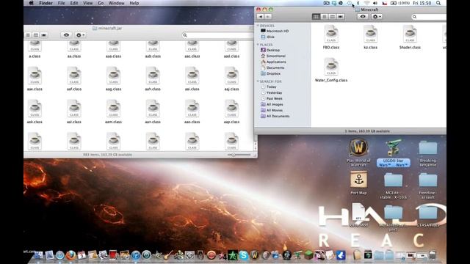Open Dropbox in the sidebar
The image size is (470, 264).
click(x=270, y=73)
